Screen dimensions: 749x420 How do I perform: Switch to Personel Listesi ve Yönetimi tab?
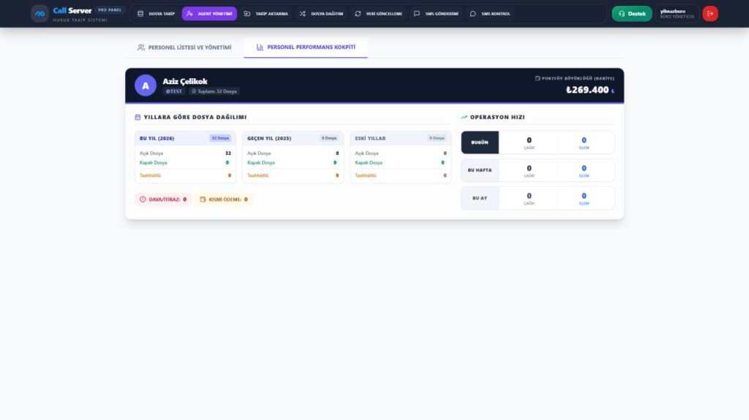(x=184, y=47)
